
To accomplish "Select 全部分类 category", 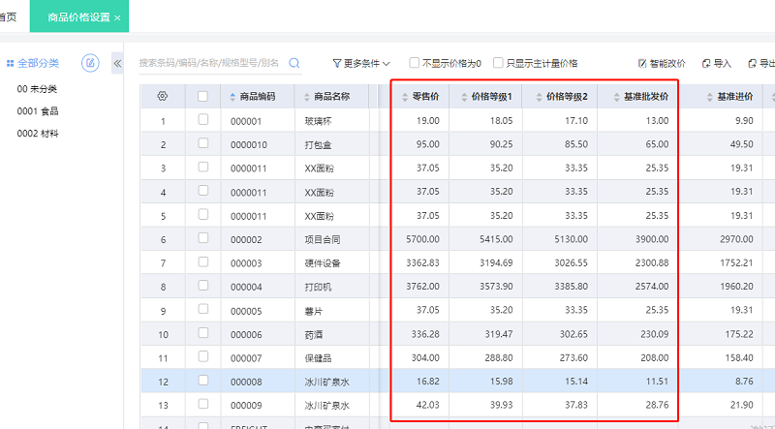I will pos(38,63).
